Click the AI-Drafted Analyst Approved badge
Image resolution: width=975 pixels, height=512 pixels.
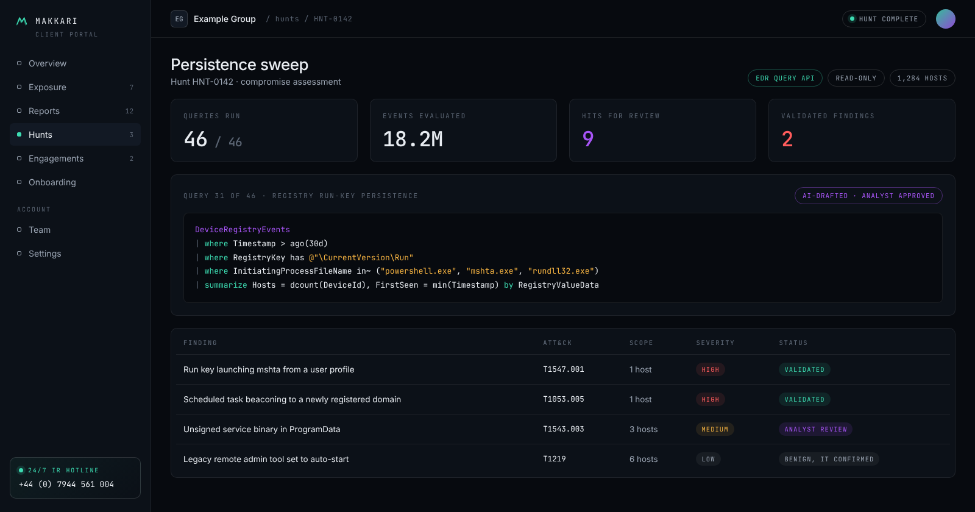pos(868,196)
